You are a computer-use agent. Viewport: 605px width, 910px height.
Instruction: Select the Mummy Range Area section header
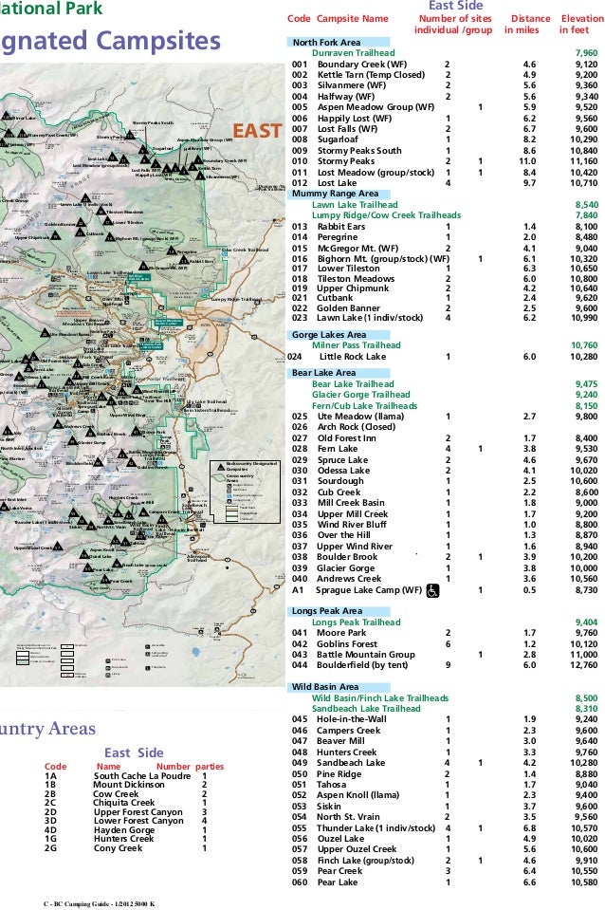[x=338, y=194]
